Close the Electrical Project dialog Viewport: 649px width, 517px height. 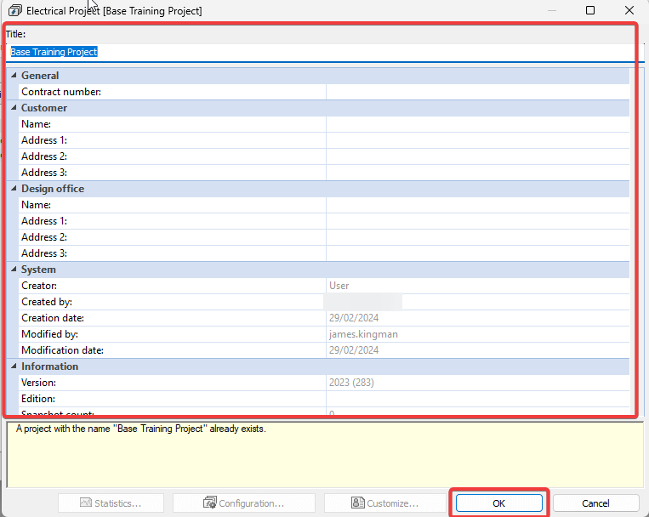(629, 11)
